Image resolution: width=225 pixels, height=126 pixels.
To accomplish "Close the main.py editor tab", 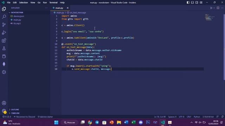I will [67, 8].
